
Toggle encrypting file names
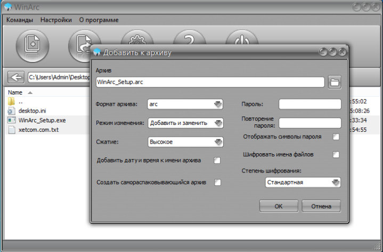[336, 154]
